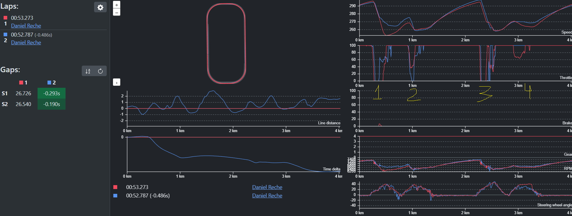Click the oval track map outline
572x216 pixels.
click(x=207, y=43)
